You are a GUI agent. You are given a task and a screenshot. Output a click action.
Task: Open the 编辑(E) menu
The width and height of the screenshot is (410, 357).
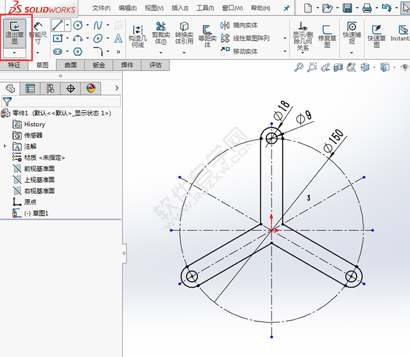[x=128, y=9]
